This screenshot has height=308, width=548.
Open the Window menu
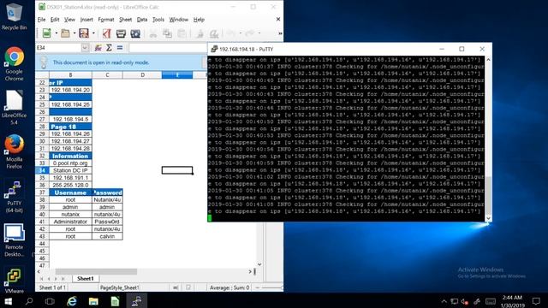179,20
